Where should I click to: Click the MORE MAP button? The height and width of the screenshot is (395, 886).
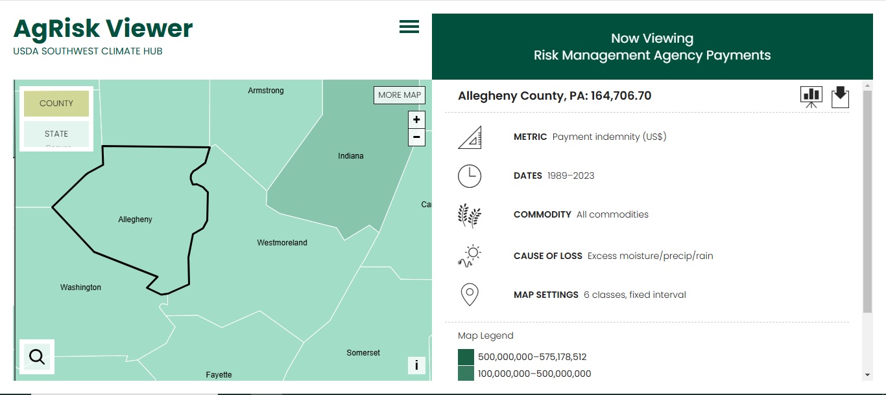tap(400, 95)
